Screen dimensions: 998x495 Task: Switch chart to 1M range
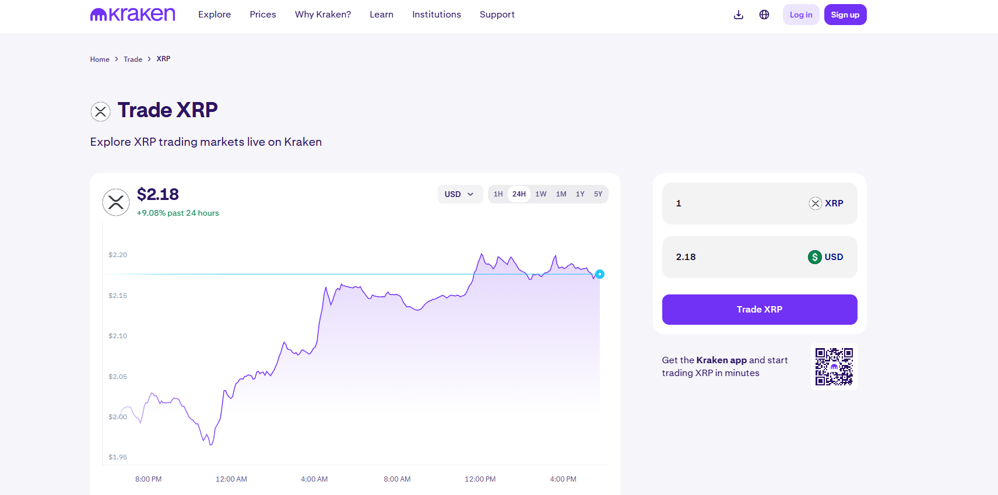[561, 194]
